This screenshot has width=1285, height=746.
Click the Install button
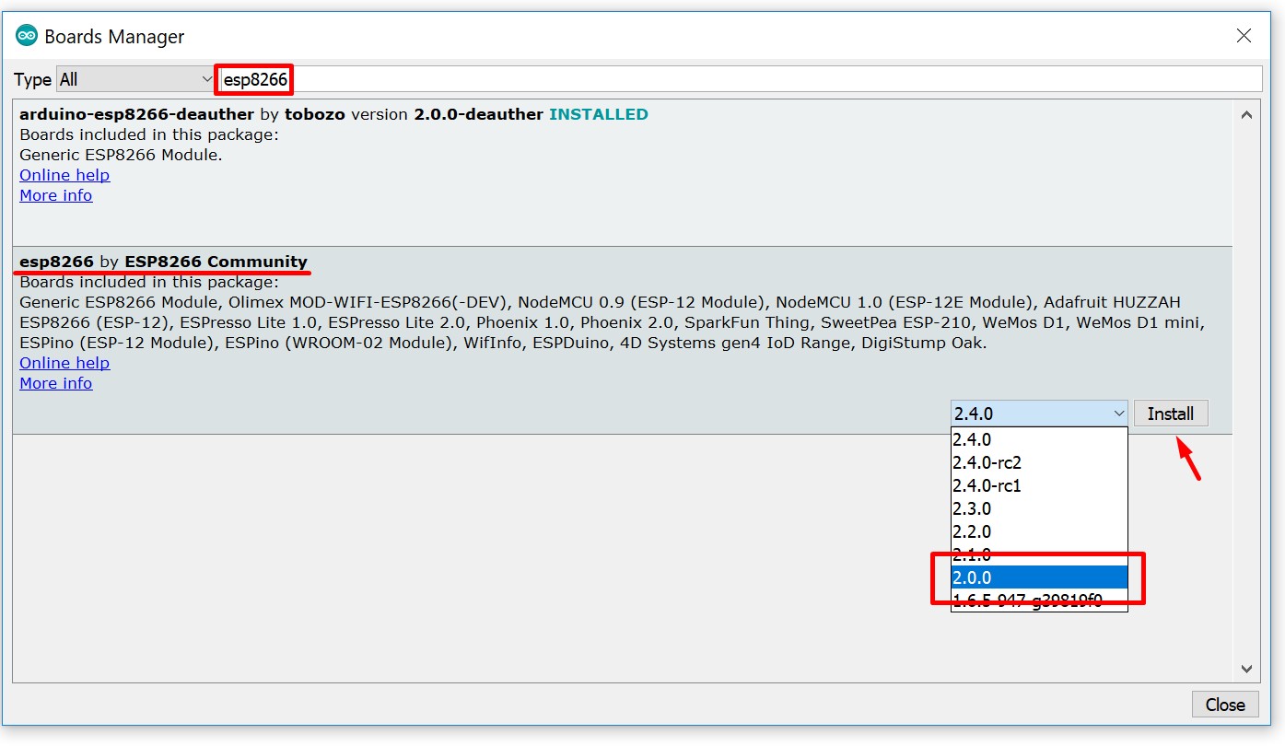pyautogui.click(x=1171, y=414)
